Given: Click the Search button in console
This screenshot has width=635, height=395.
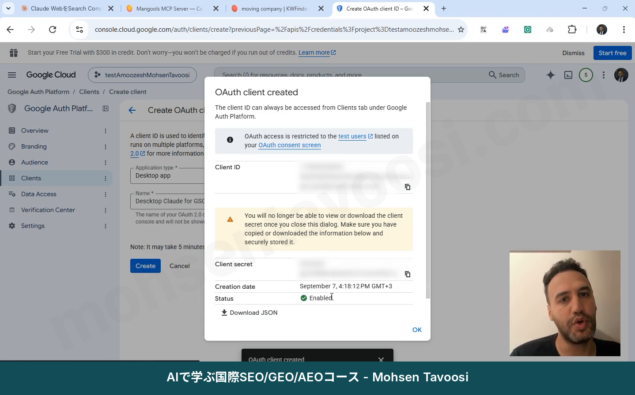Looking at the screenshot, I should 504,75.
